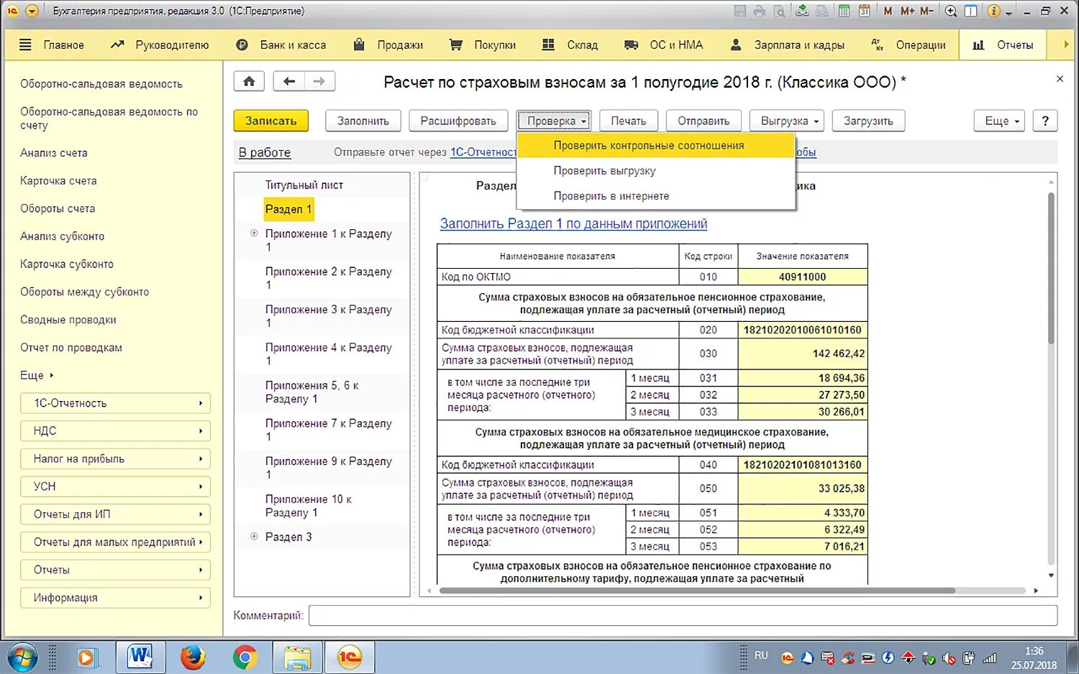Open the Банк и касса section

[x=281, y=45]
